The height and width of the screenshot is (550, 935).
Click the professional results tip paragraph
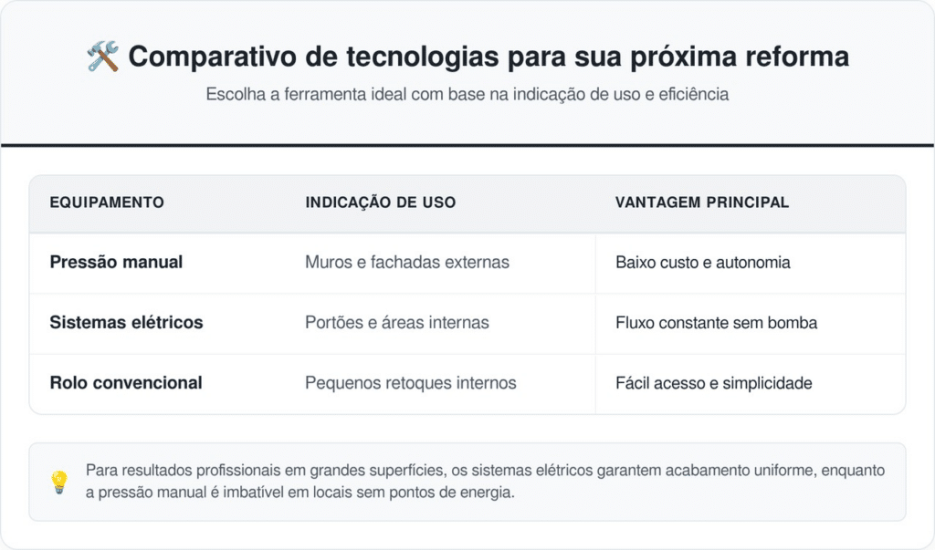point(484,482)
